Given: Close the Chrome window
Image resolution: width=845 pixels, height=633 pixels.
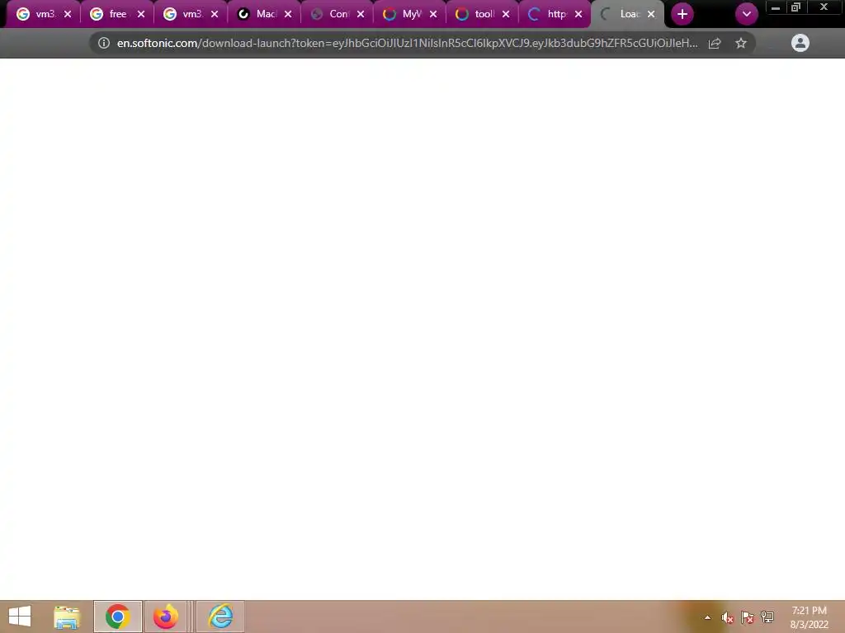Looking at the screenshot, I should 824,7.
